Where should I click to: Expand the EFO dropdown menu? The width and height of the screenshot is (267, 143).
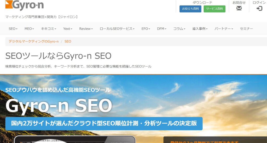[x=146, y=29]
